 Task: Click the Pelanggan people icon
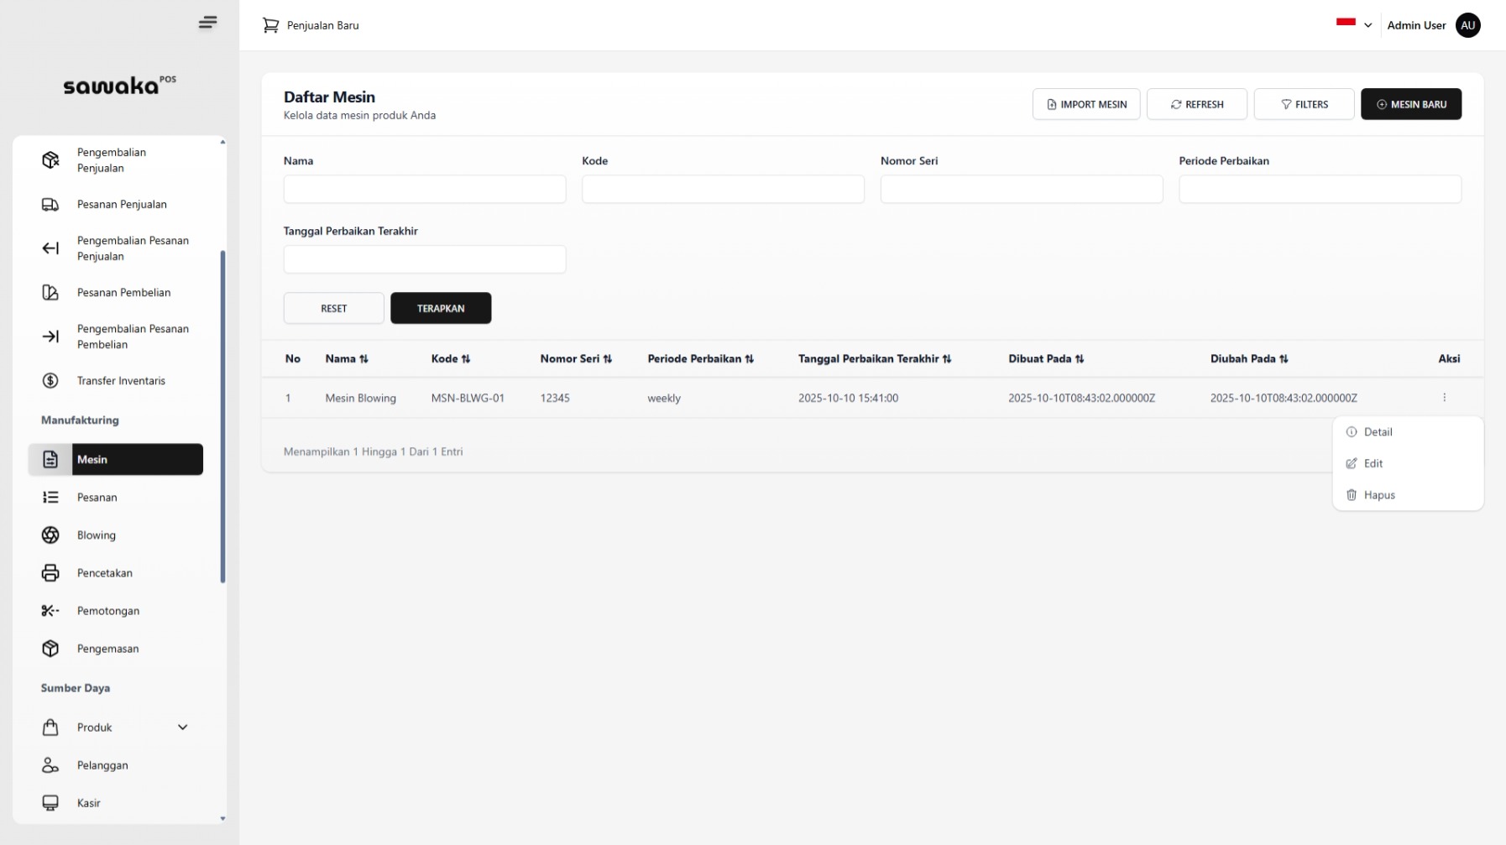tap(50, 765)
